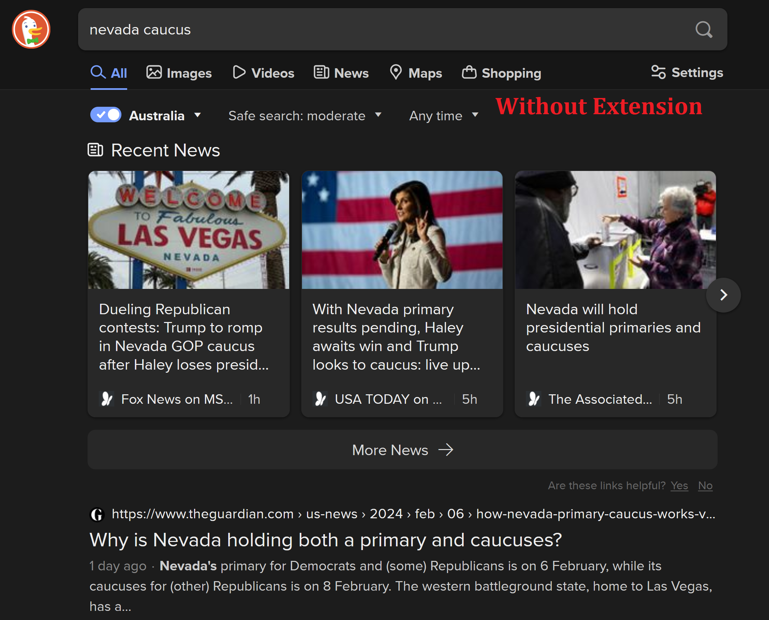Click the '1 day ago' result date
This screenshot has width=769, height=620.
[x=118, y=566]
